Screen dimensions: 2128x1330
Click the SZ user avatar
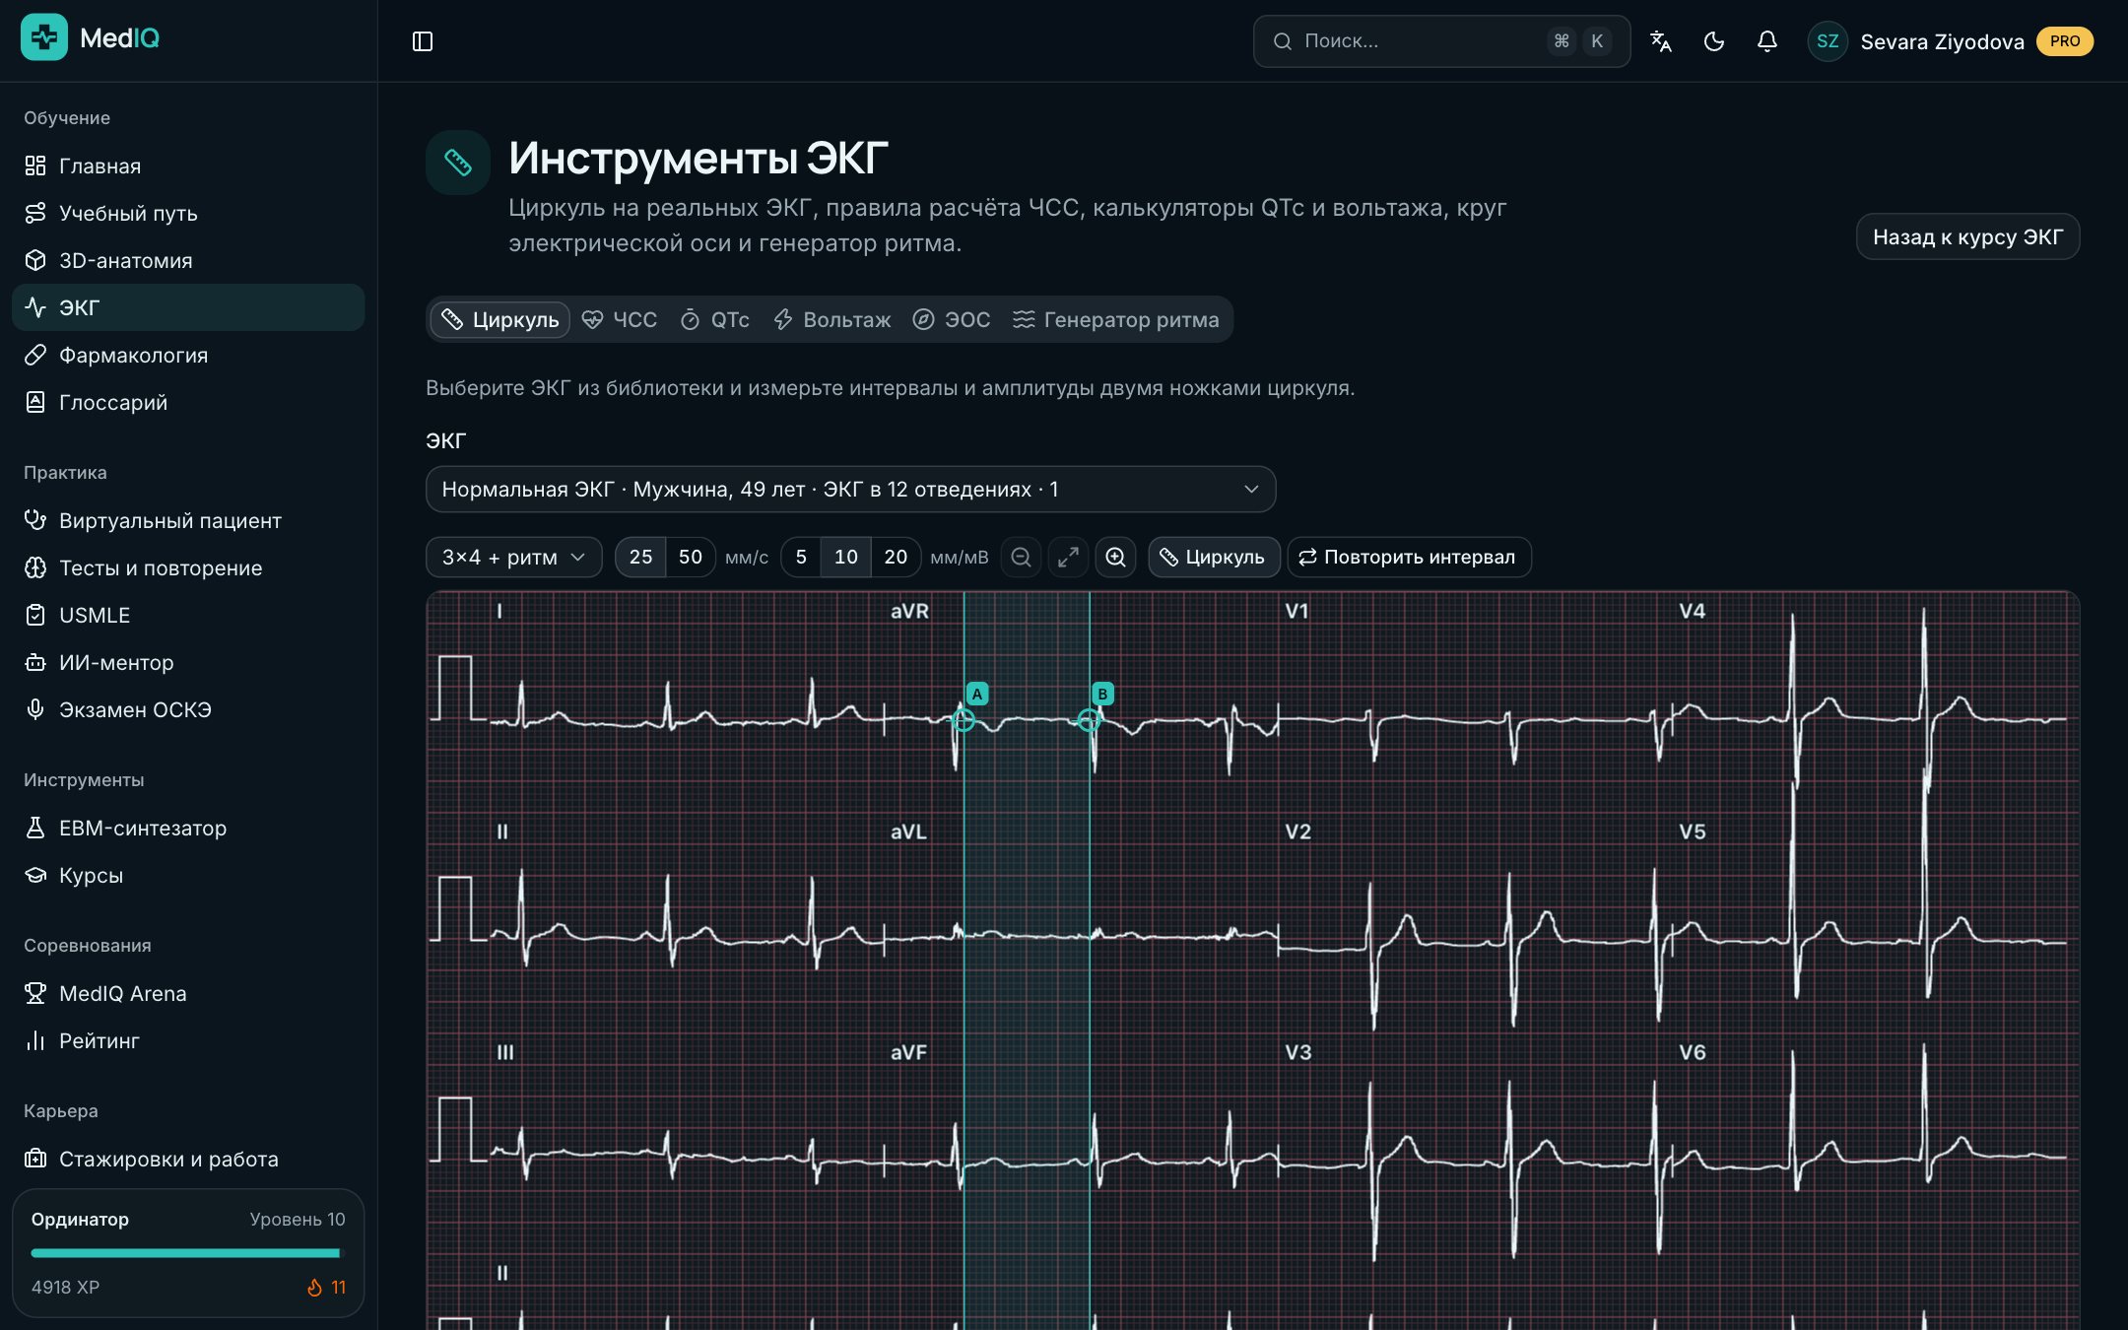(x=1828, y=41)
